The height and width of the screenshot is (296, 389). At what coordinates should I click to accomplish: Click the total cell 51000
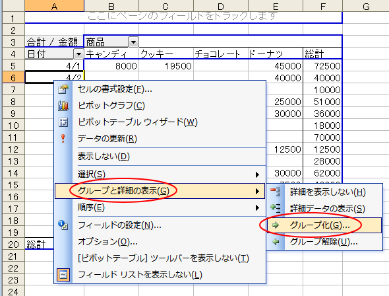click(322, 102)
